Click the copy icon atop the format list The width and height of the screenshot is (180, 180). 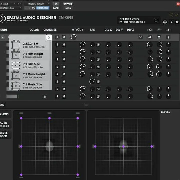(49, 37)
